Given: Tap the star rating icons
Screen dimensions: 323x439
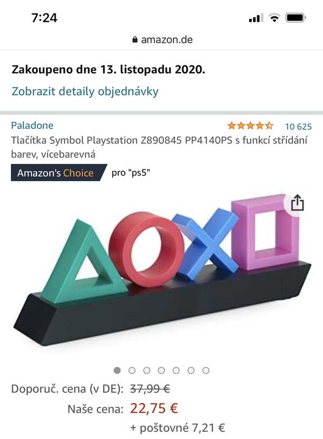Looking at the screenshot, I should [250, 126].
